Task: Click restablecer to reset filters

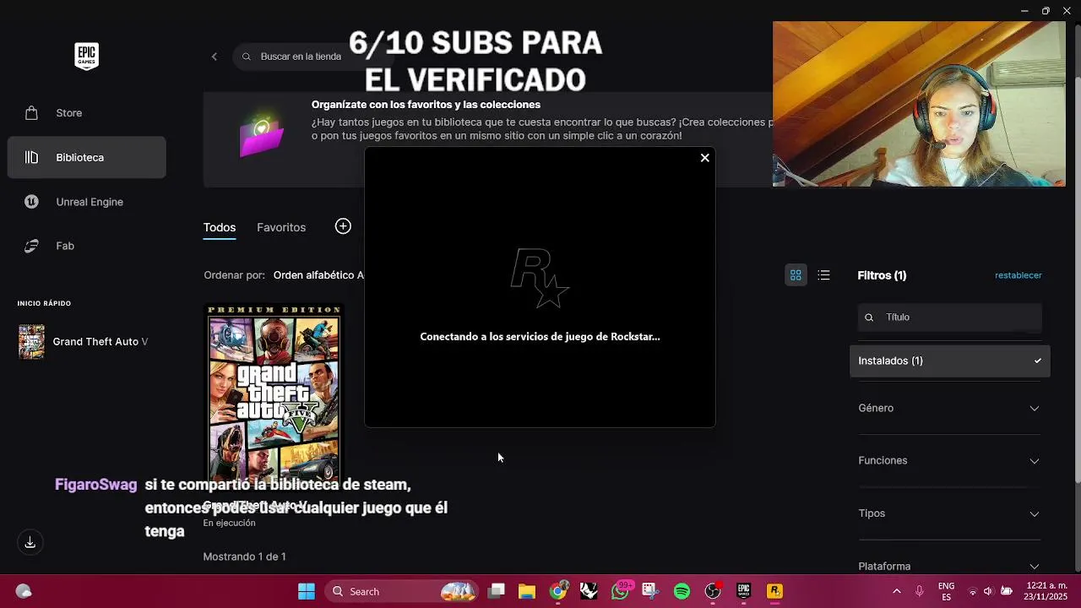Action: pos(1019,275)
